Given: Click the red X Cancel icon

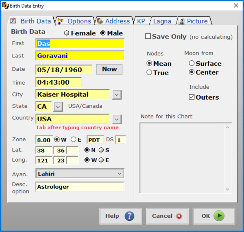Looking at the screenshot, I should click(x=179, y=216).
